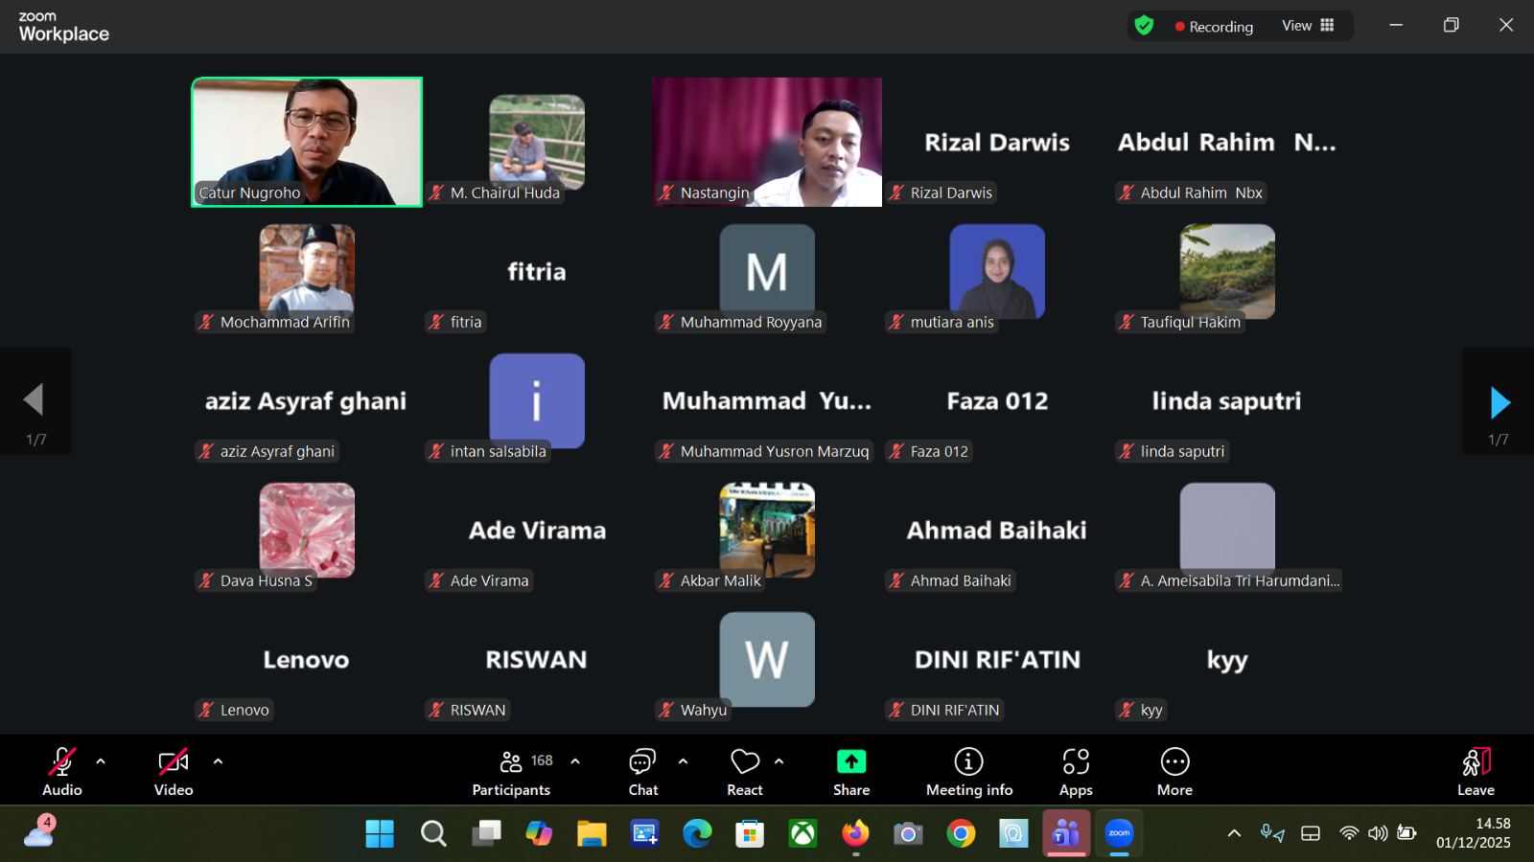Expand audio settings arrow beside Audio

point(101,761)
